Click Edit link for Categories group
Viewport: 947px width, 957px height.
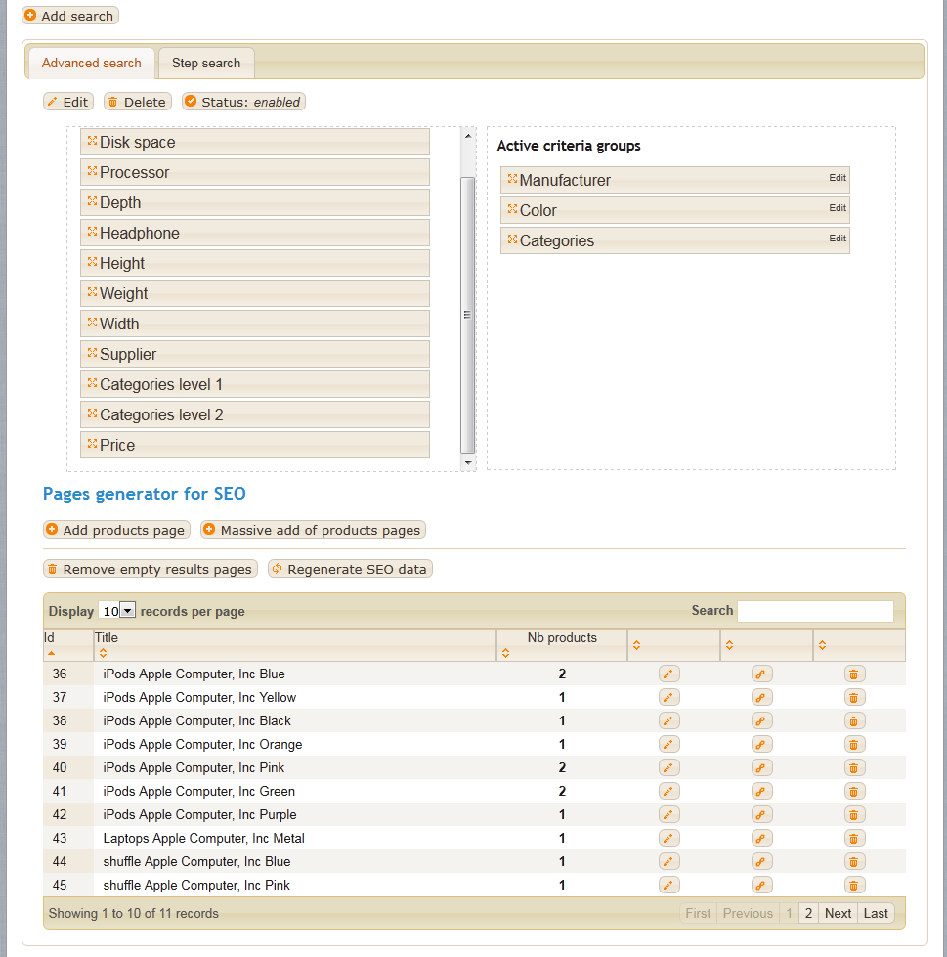(x=838, y=239)
